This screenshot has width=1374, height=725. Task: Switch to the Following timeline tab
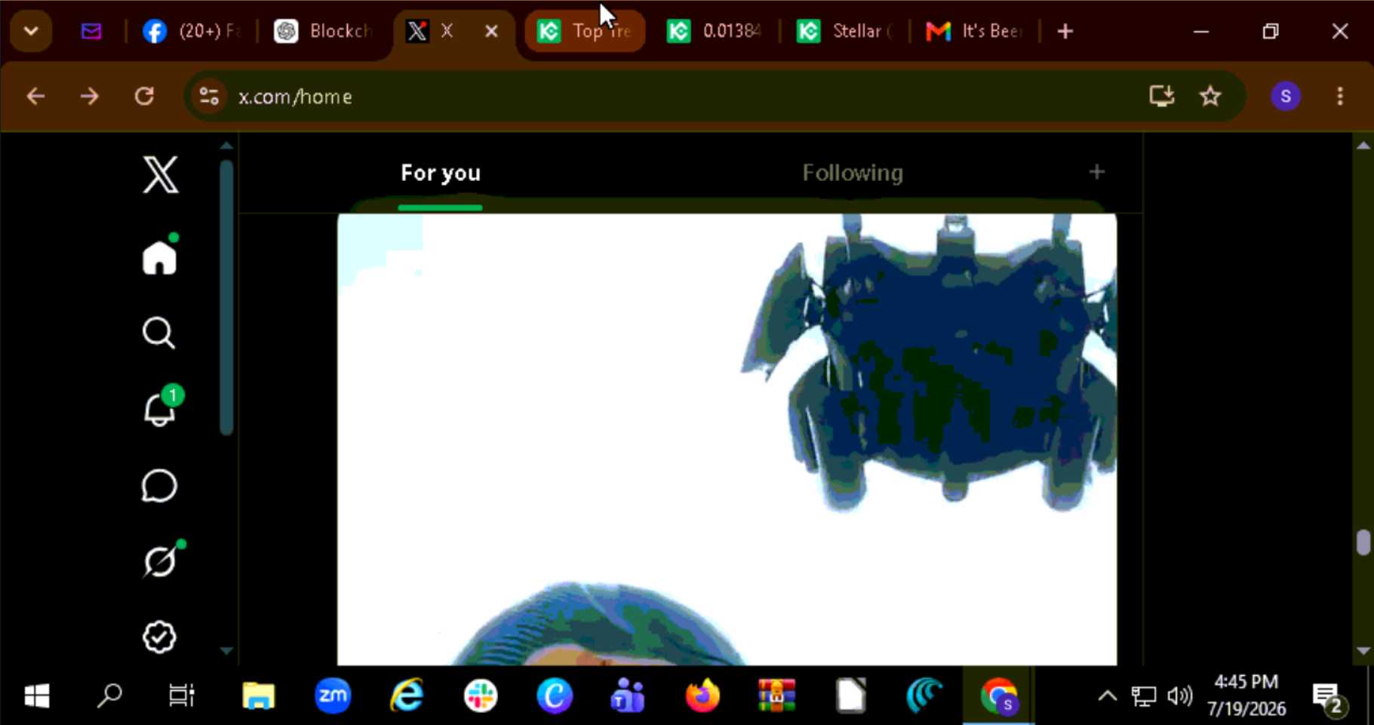pyautogui.click(x=853, y=173)
